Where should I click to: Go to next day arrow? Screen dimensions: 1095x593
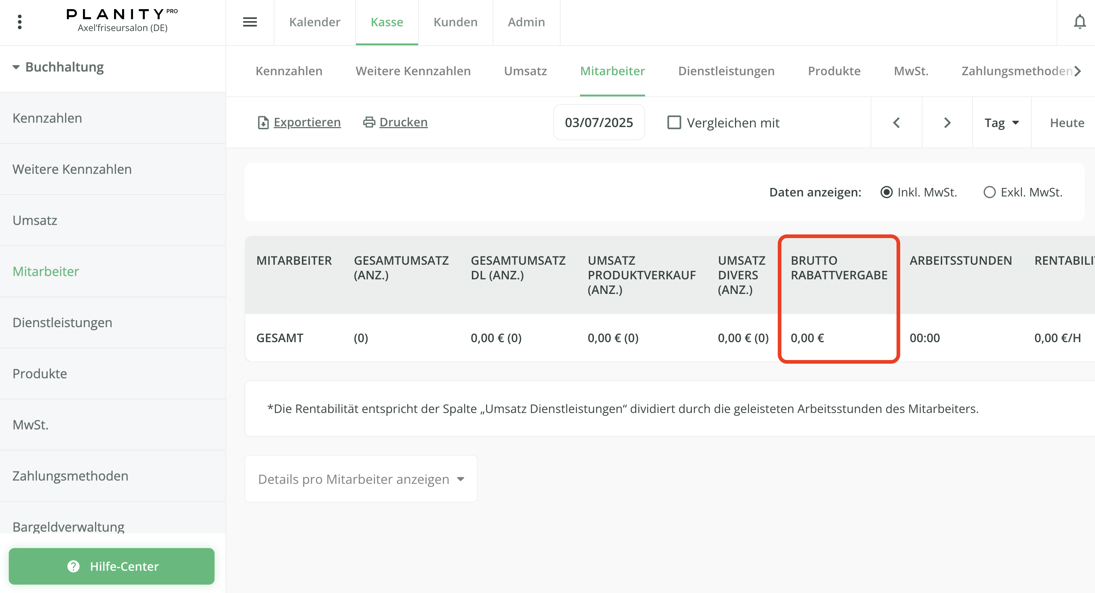pyautogui.click(x=947, y=123)
